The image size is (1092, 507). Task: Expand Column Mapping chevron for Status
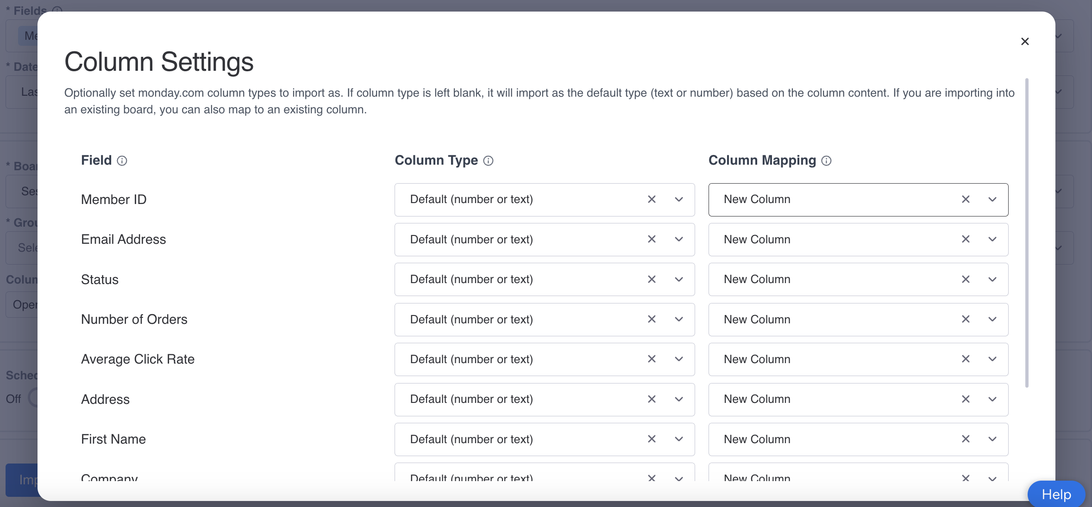[x=992, y=279]
